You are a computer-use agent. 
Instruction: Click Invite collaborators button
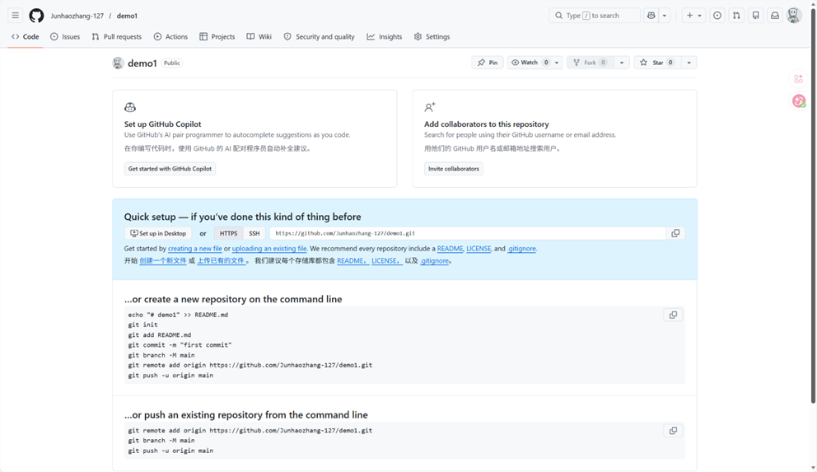click(x=453, y=169)
